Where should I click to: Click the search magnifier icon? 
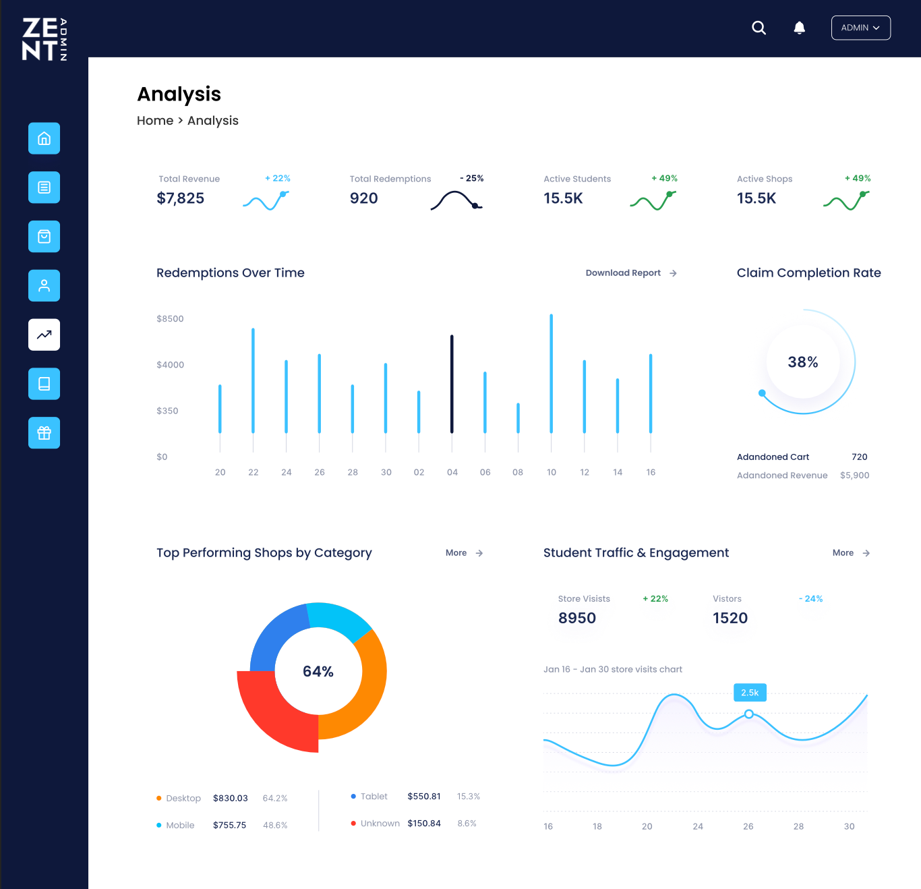(759, 28)
